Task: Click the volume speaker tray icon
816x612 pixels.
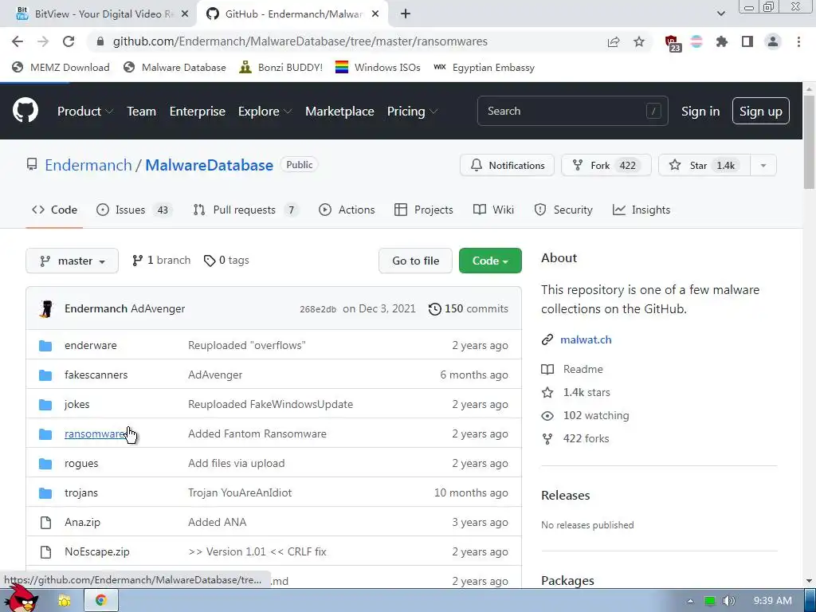Action: [x=728, y=601]
